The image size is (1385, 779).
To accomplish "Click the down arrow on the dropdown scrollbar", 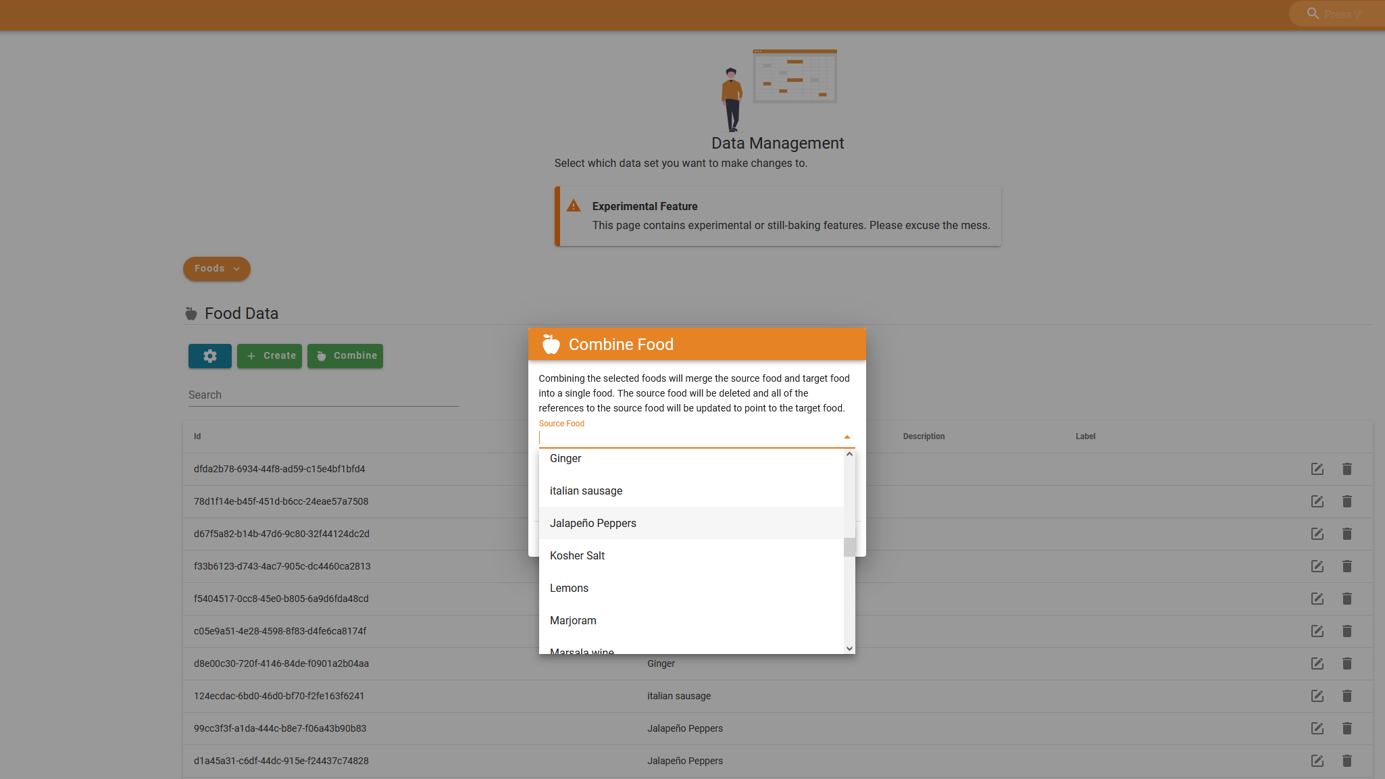I will pos(849,648).
